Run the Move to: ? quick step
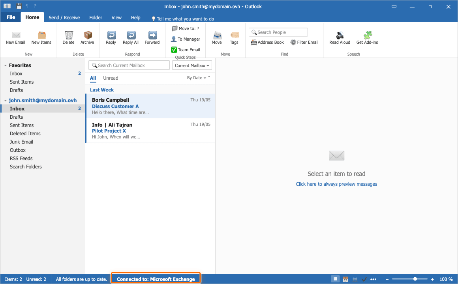Image resolution: width=458 pixels, height=284 pixels. tap(186, 28)
